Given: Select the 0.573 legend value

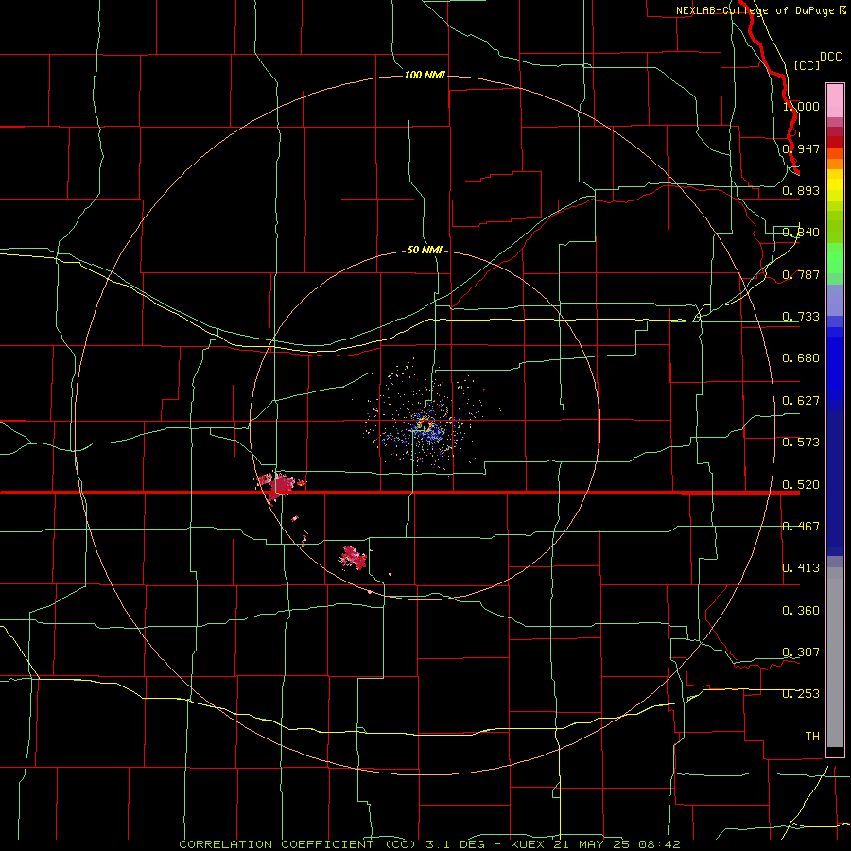Looking at the screenshot, I should click(x=801, y=443).
